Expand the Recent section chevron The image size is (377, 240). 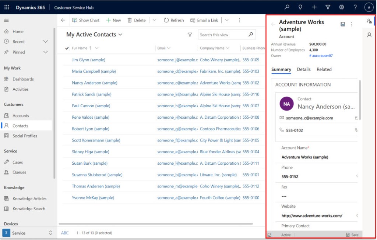coord(46,42)
